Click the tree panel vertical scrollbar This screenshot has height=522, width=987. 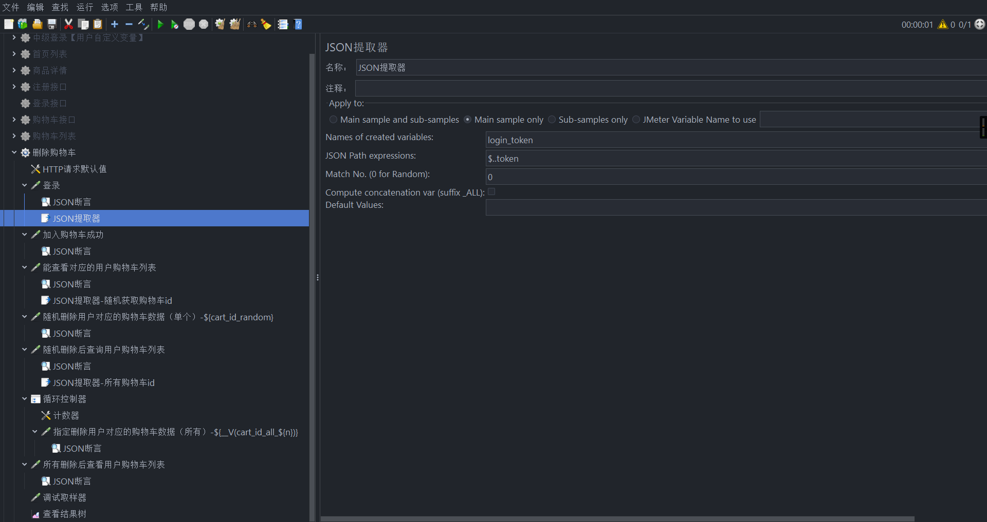312,287
